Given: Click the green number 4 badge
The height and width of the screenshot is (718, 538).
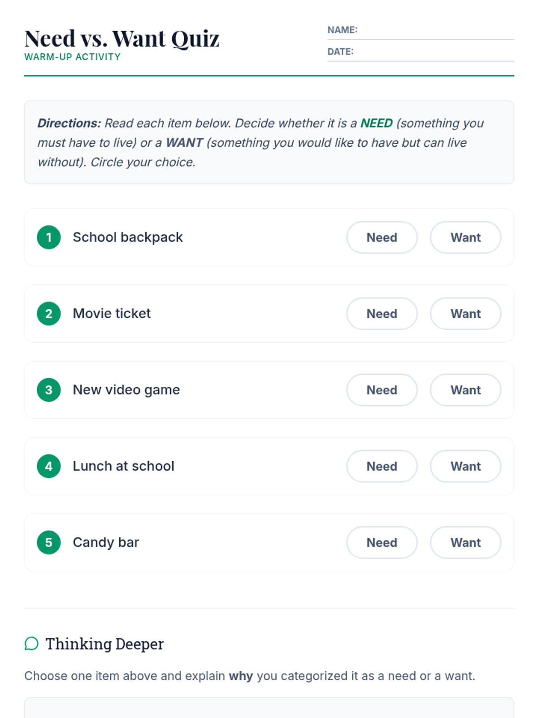Looking at the screenshot, I should [49, 466].
